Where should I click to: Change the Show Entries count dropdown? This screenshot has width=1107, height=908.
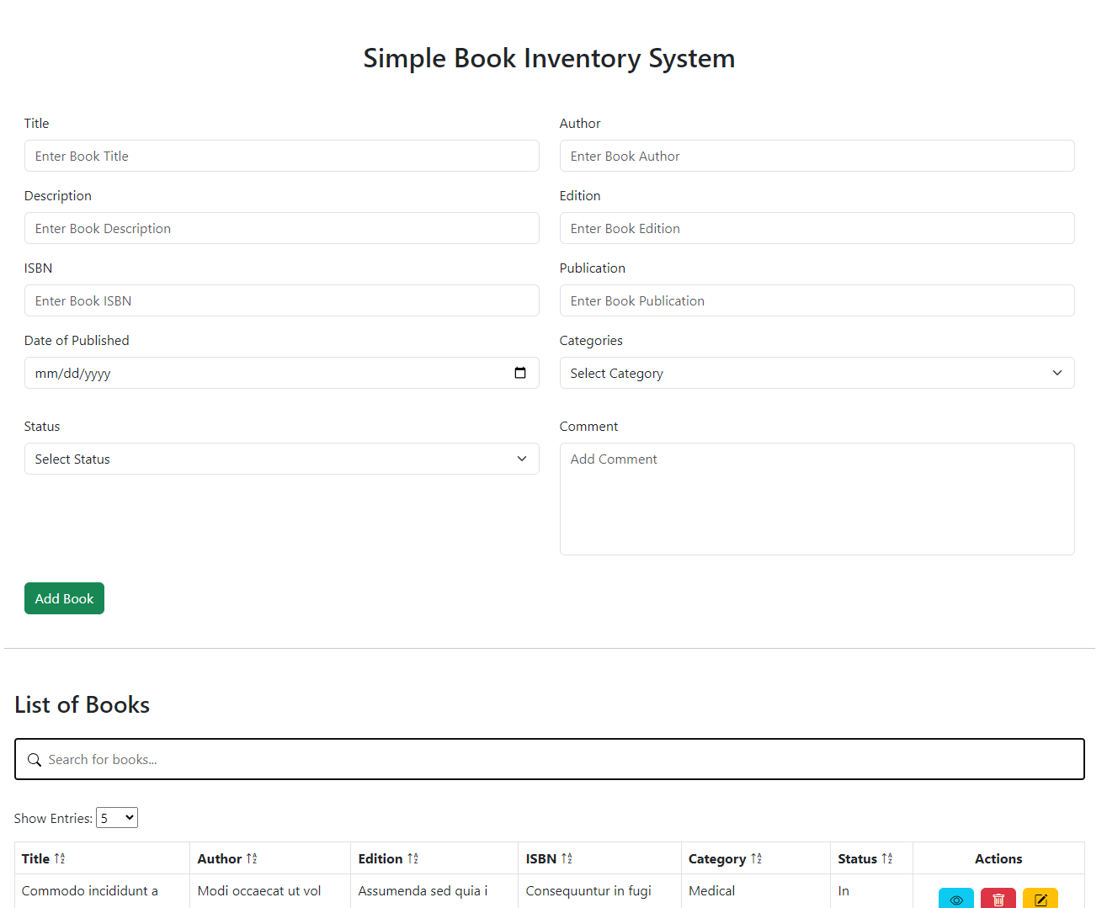(x=117, y=818)
